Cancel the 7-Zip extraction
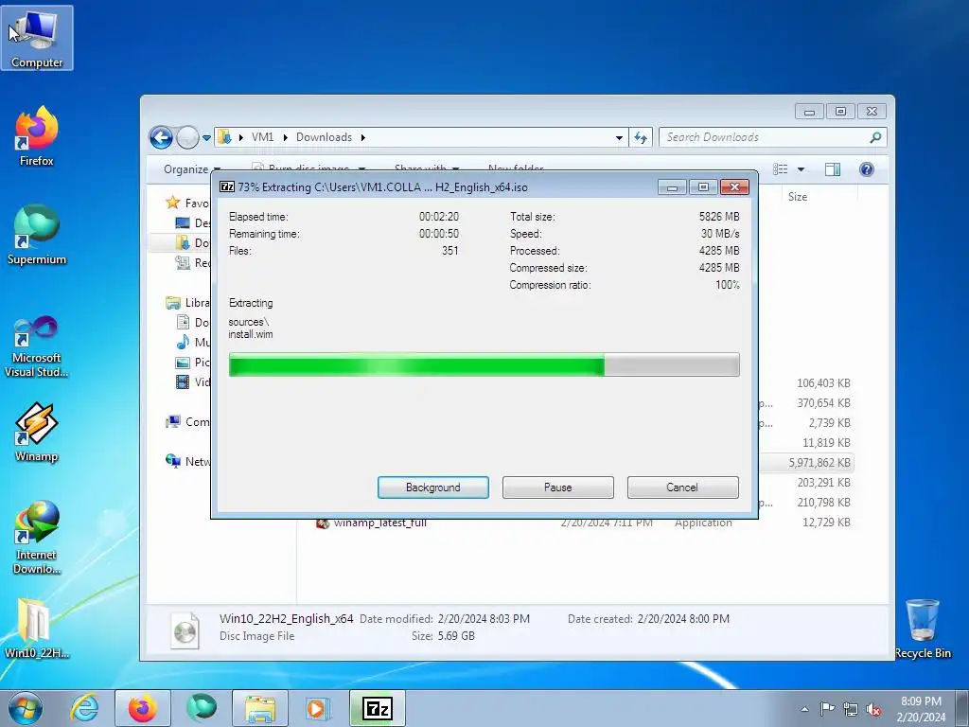Viewport: 969px width, 727px height. pyautogui.click(x=683, y=488)
